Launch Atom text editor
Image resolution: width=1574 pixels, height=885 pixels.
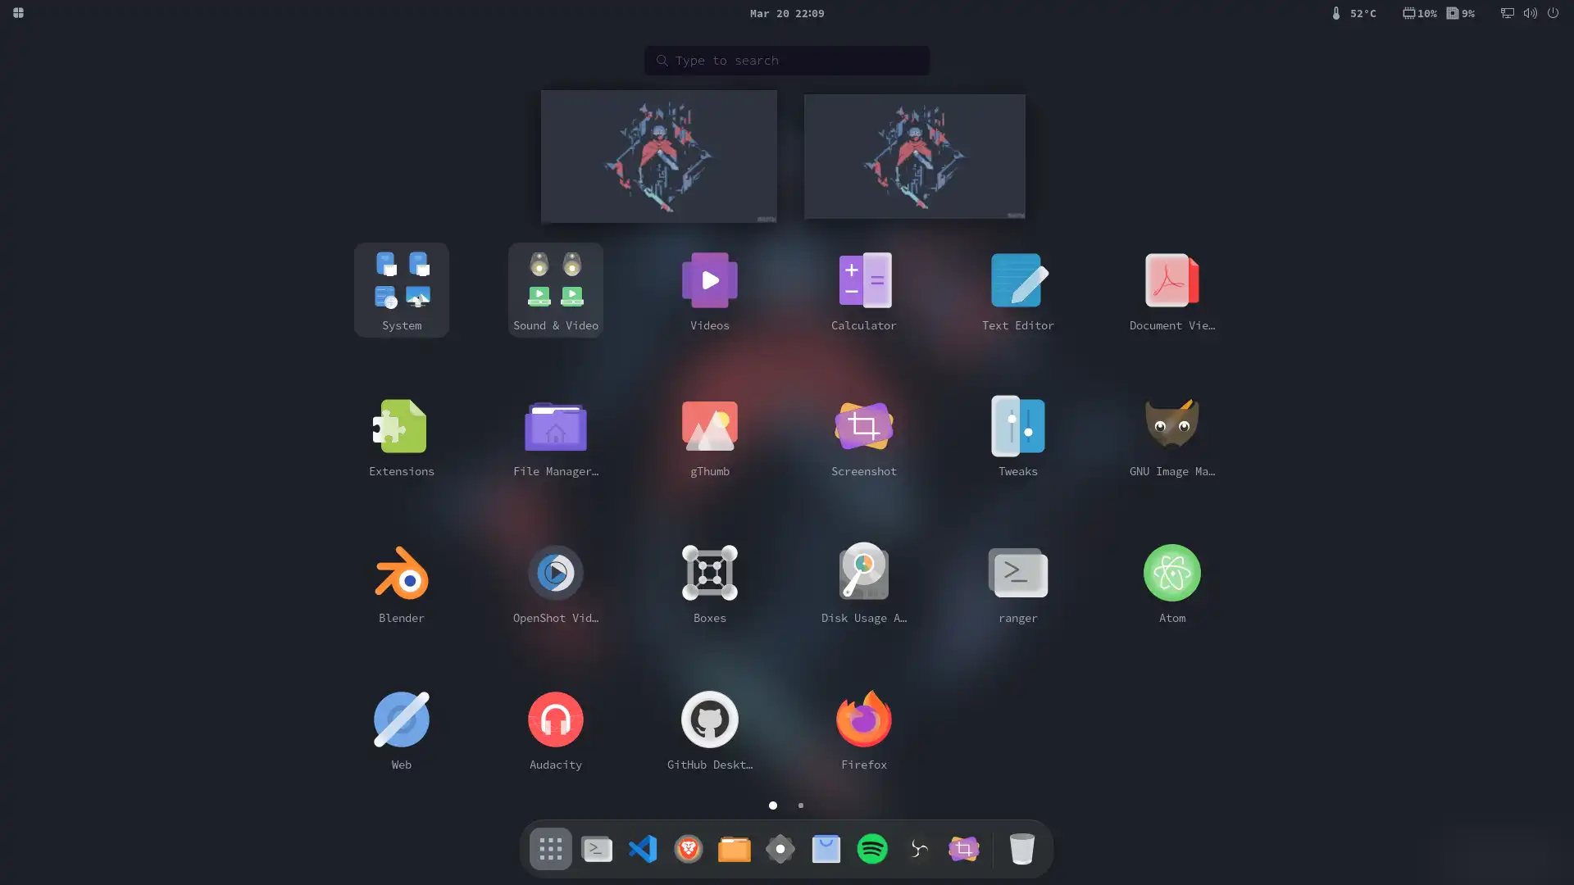(1171, 573)
